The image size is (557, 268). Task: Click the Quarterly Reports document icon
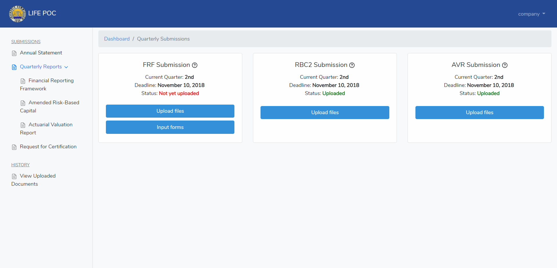tap(14, 67)
